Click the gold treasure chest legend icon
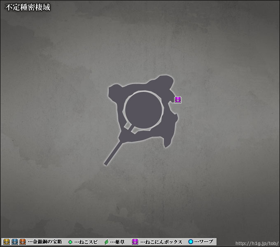 tap(7, 242)
